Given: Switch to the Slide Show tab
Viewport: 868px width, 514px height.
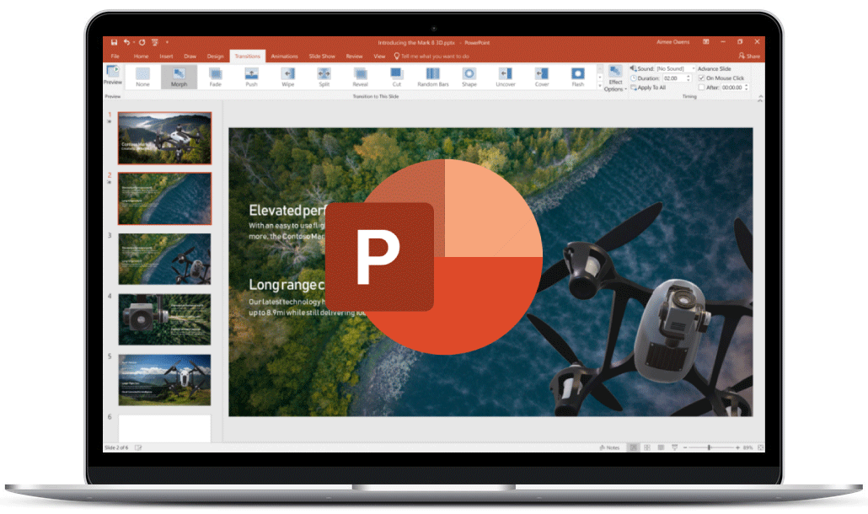Looking at the screenshot, I should pyautogui.click(x=322, y=56).
